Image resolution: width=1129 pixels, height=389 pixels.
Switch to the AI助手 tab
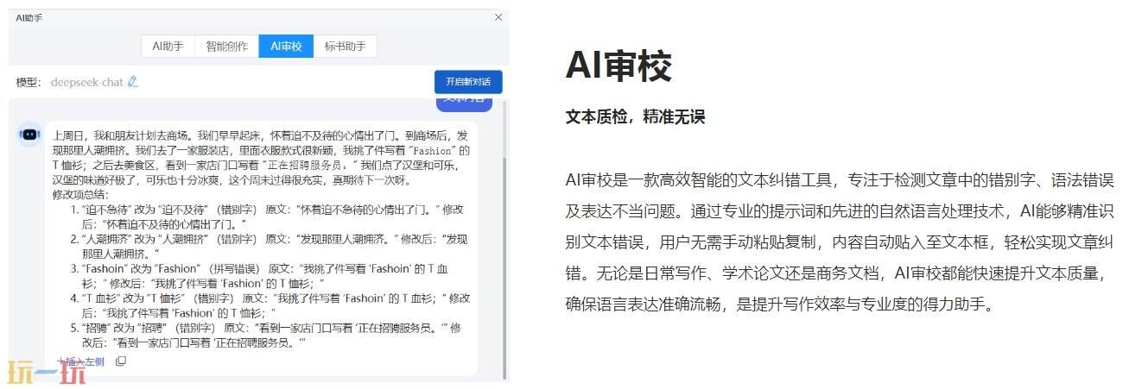(x=168, y=47)
